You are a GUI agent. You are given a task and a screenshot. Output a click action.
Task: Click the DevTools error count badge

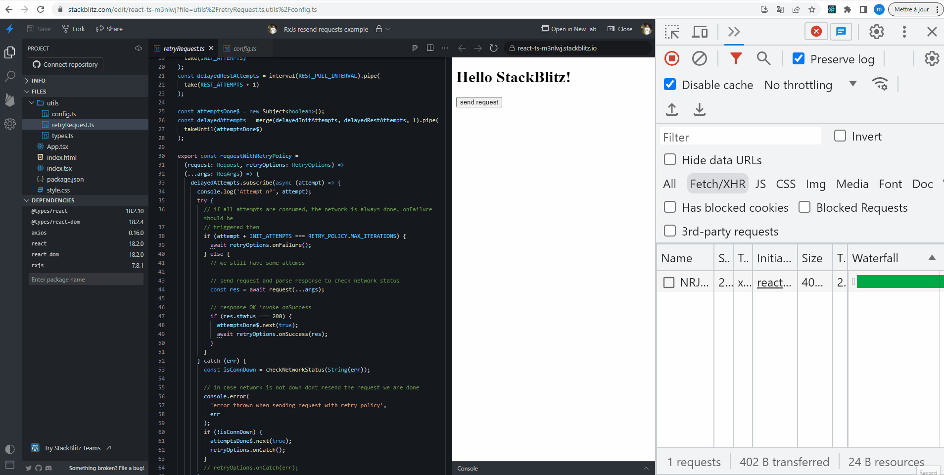pos(816,32)
